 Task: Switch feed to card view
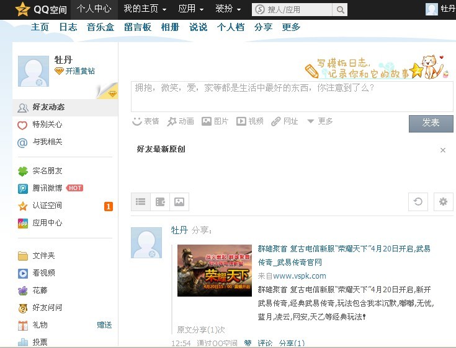click(160, 202)
